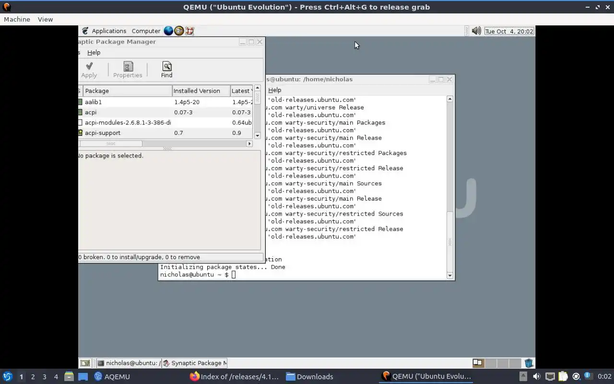Click the Apply checkmark in Synaptic
Image resolution: width=614 pixels, height=384 pixels.
tap(89, 70)
